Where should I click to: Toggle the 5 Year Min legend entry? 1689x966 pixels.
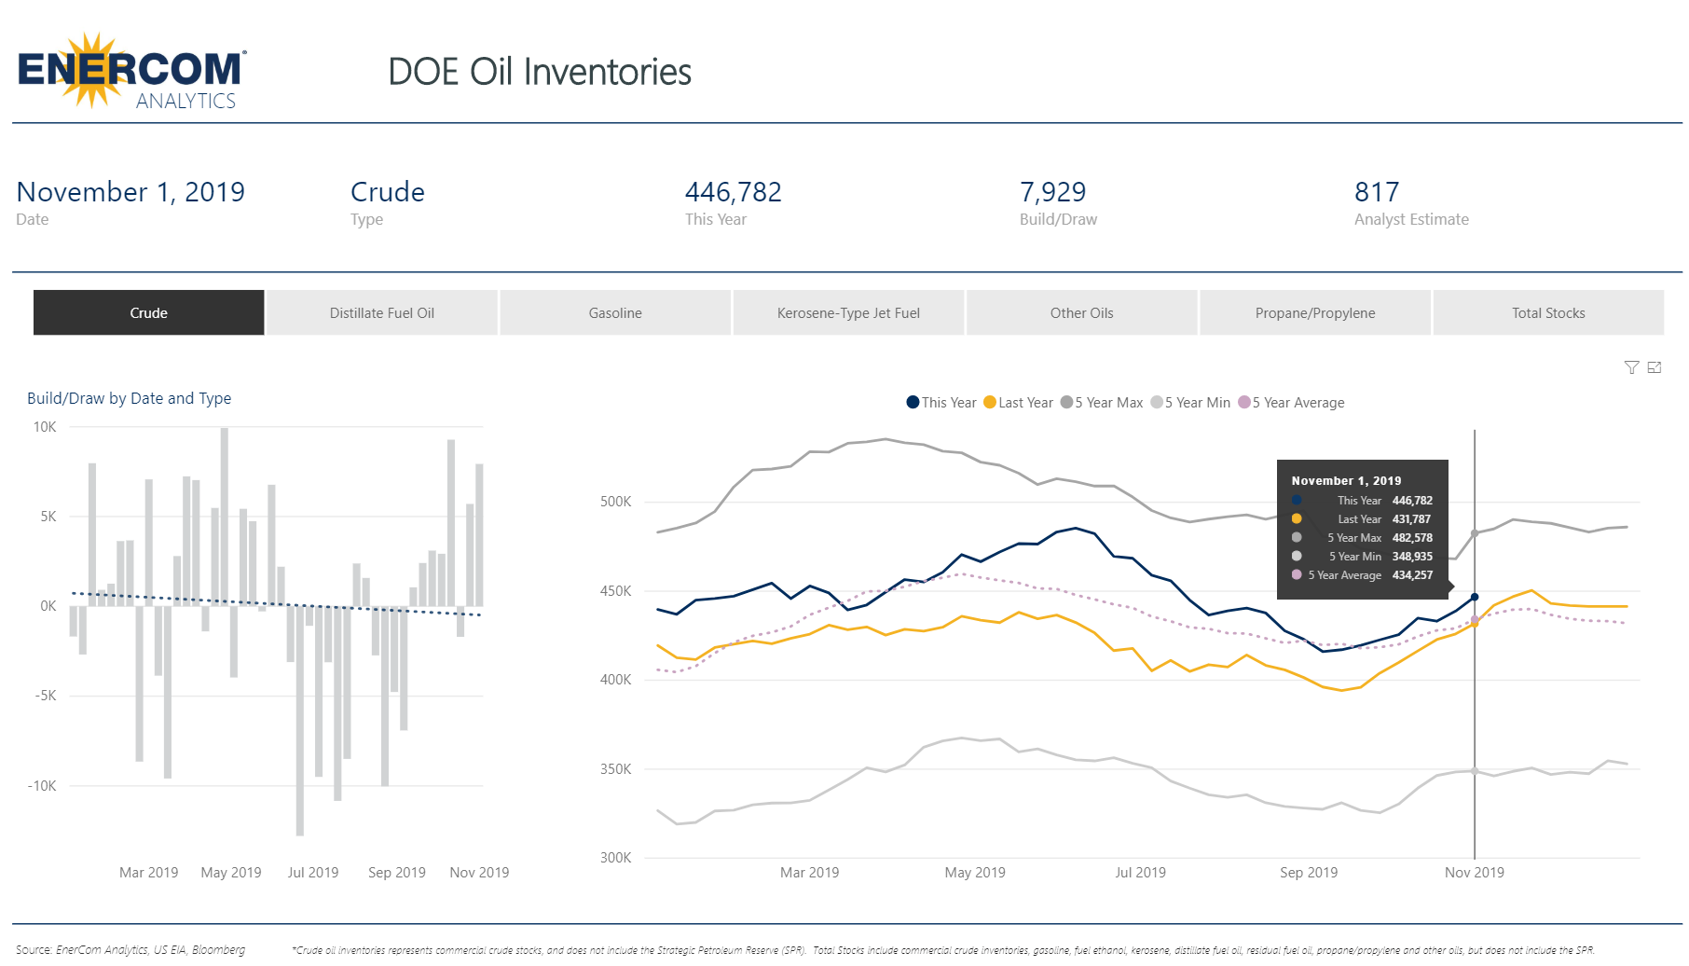(x=1190, y=403)
